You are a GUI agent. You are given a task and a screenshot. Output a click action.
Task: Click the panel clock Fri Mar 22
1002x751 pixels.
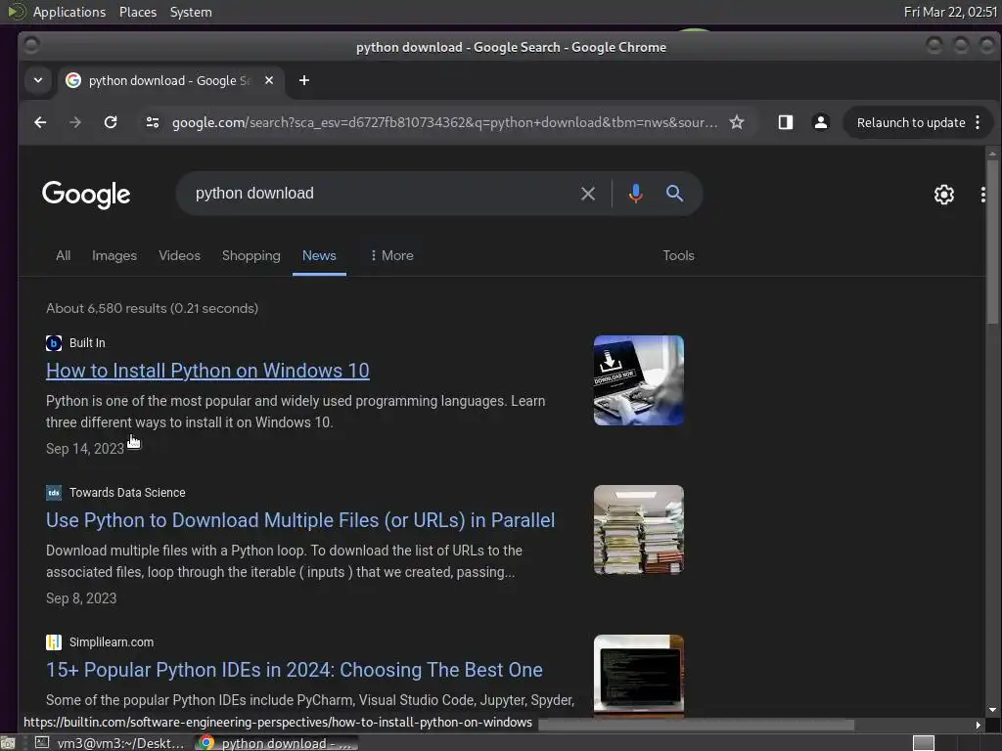pyautogui.click(x=951, y=12)
